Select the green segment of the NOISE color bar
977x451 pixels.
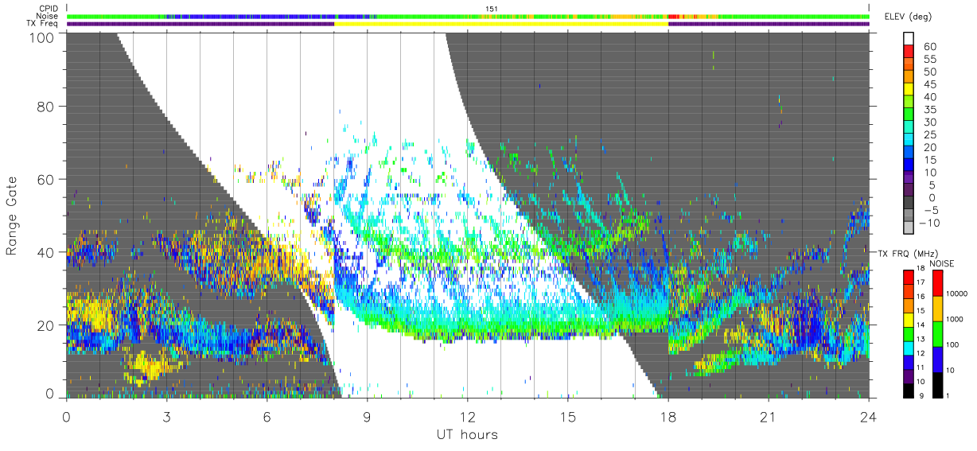click(938, 334)
